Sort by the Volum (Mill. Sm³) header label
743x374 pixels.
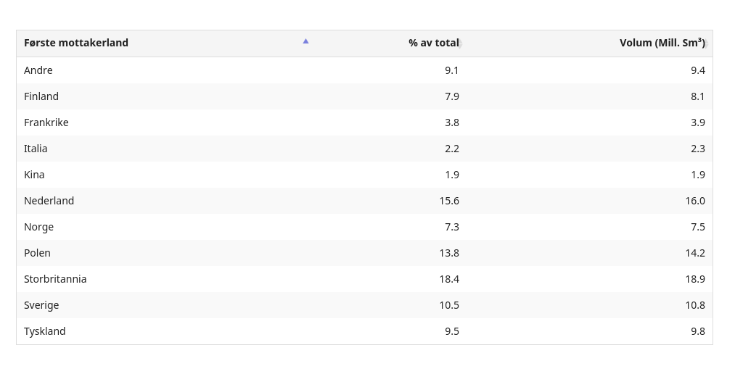661,43
